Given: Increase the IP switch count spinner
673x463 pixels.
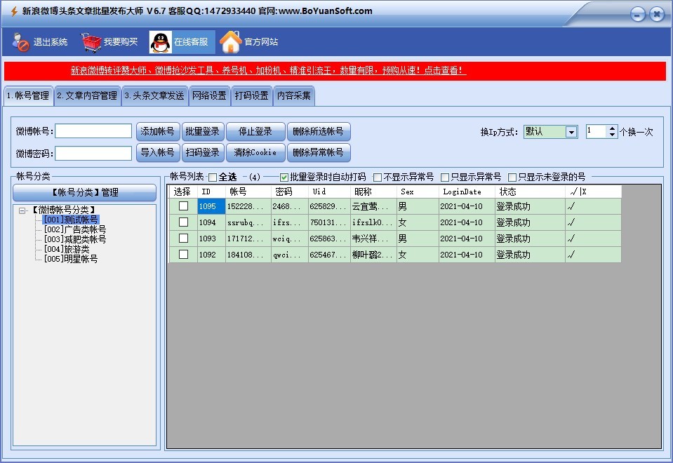Looking at the screenshot, I should (x=612, y=128).
